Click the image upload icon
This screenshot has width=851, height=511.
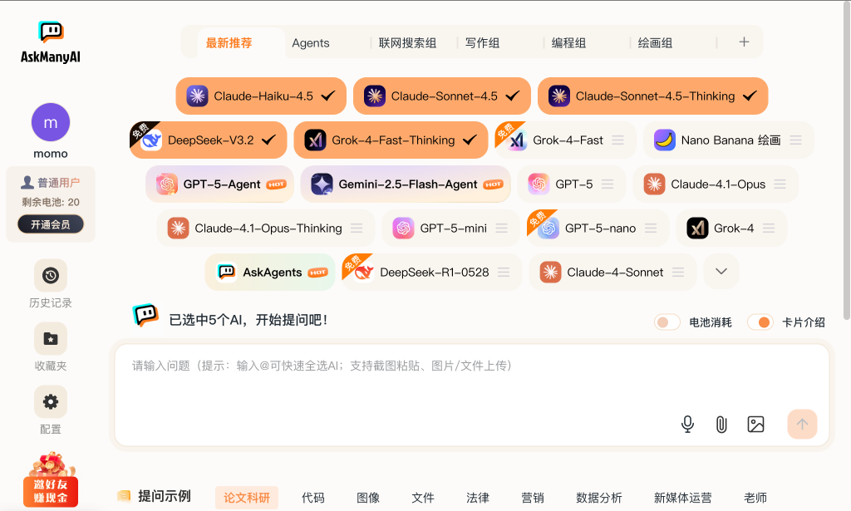click(x=755, y=425)
